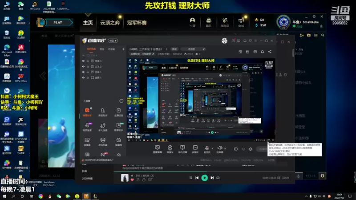The height and width of the screenshot is (200, 356).
Task: Open the streaming settings gear icon
Action: pos(251,149)
